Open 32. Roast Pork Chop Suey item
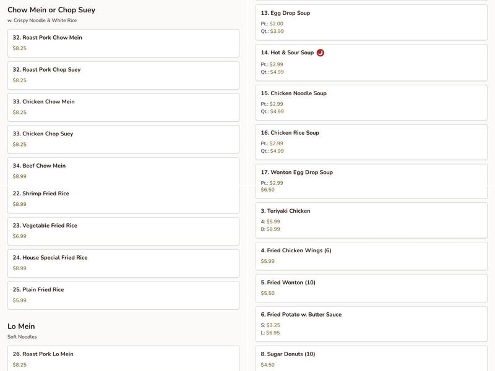Viewport: 495px width, 371px height. [x=123, y=75]
